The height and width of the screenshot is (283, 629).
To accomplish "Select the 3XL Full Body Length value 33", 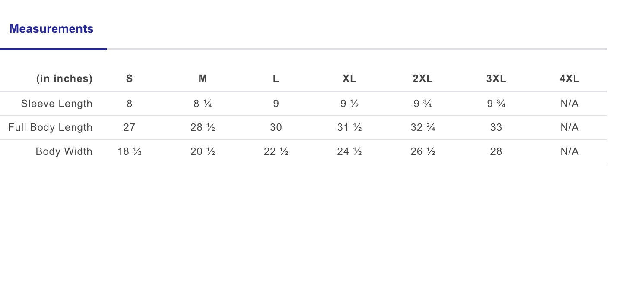I will coord(496,127).
